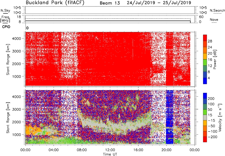
Task: Pick the bright blue bottom Power colorbar segment
Action: 205,81
